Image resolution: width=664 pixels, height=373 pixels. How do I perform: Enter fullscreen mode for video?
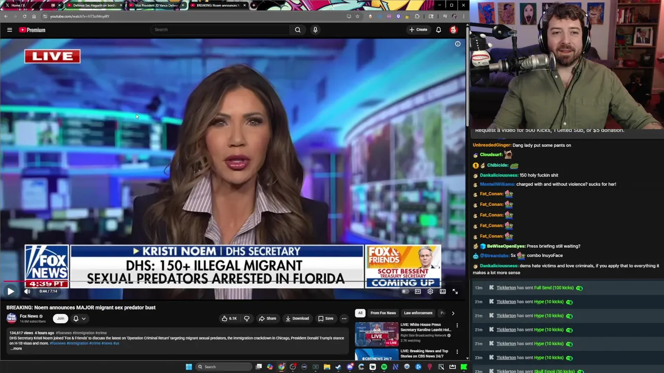click(455, 292)
